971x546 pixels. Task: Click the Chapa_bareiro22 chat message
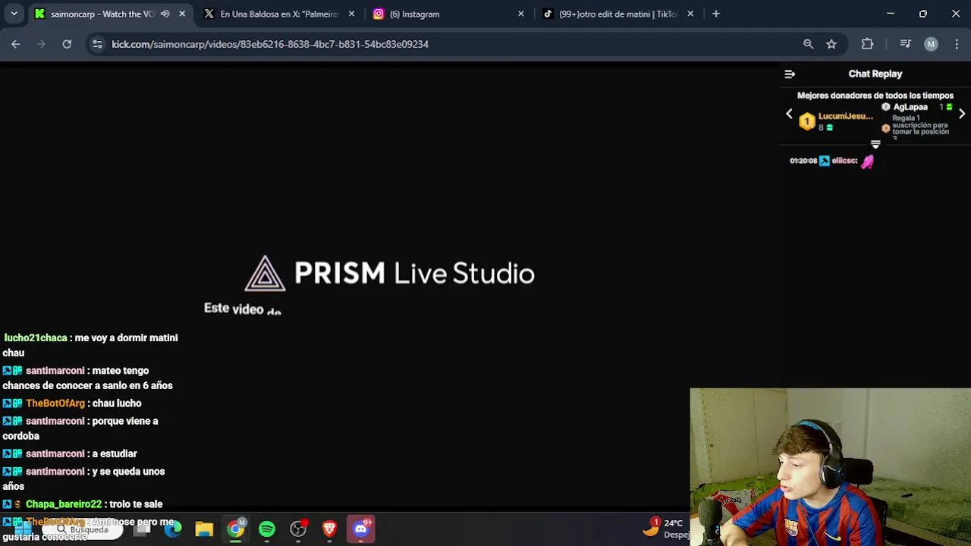(x=83, y=504)
